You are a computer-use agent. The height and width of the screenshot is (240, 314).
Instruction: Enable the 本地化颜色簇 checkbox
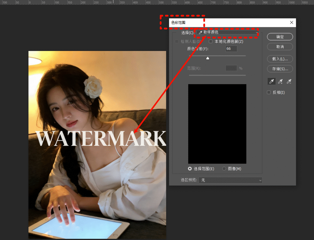click(x=211, y=41)
